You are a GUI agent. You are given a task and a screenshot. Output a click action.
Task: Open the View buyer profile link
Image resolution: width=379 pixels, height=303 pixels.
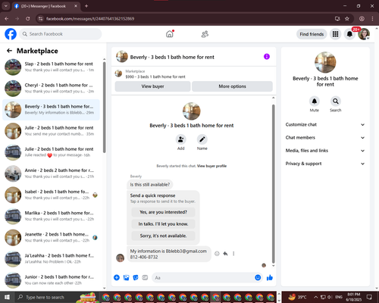coord(211,166)
